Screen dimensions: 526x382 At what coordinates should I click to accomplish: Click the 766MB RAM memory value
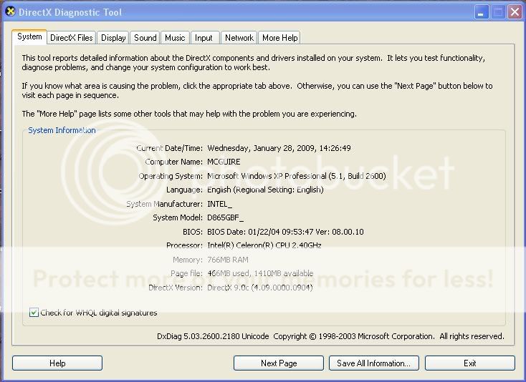[228, 260]
